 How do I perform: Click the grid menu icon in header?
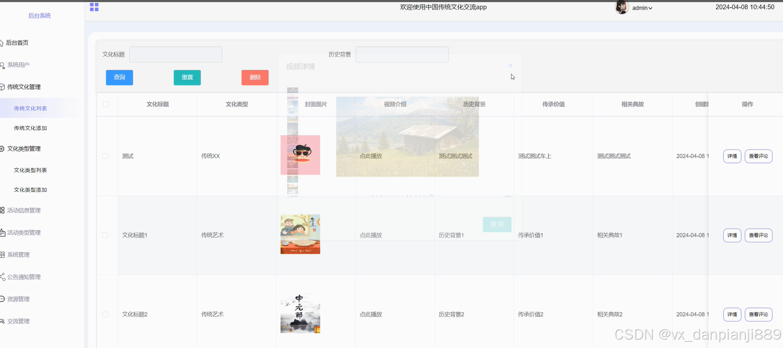pyautogui.click(x=94, y=7)
